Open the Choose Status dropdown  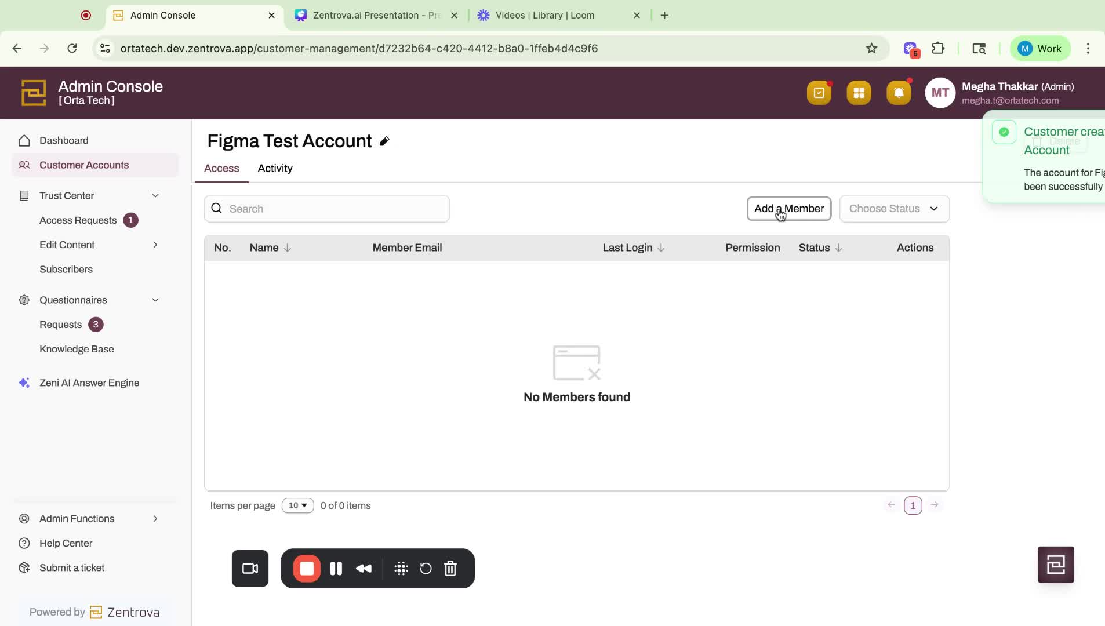[894, 209]
